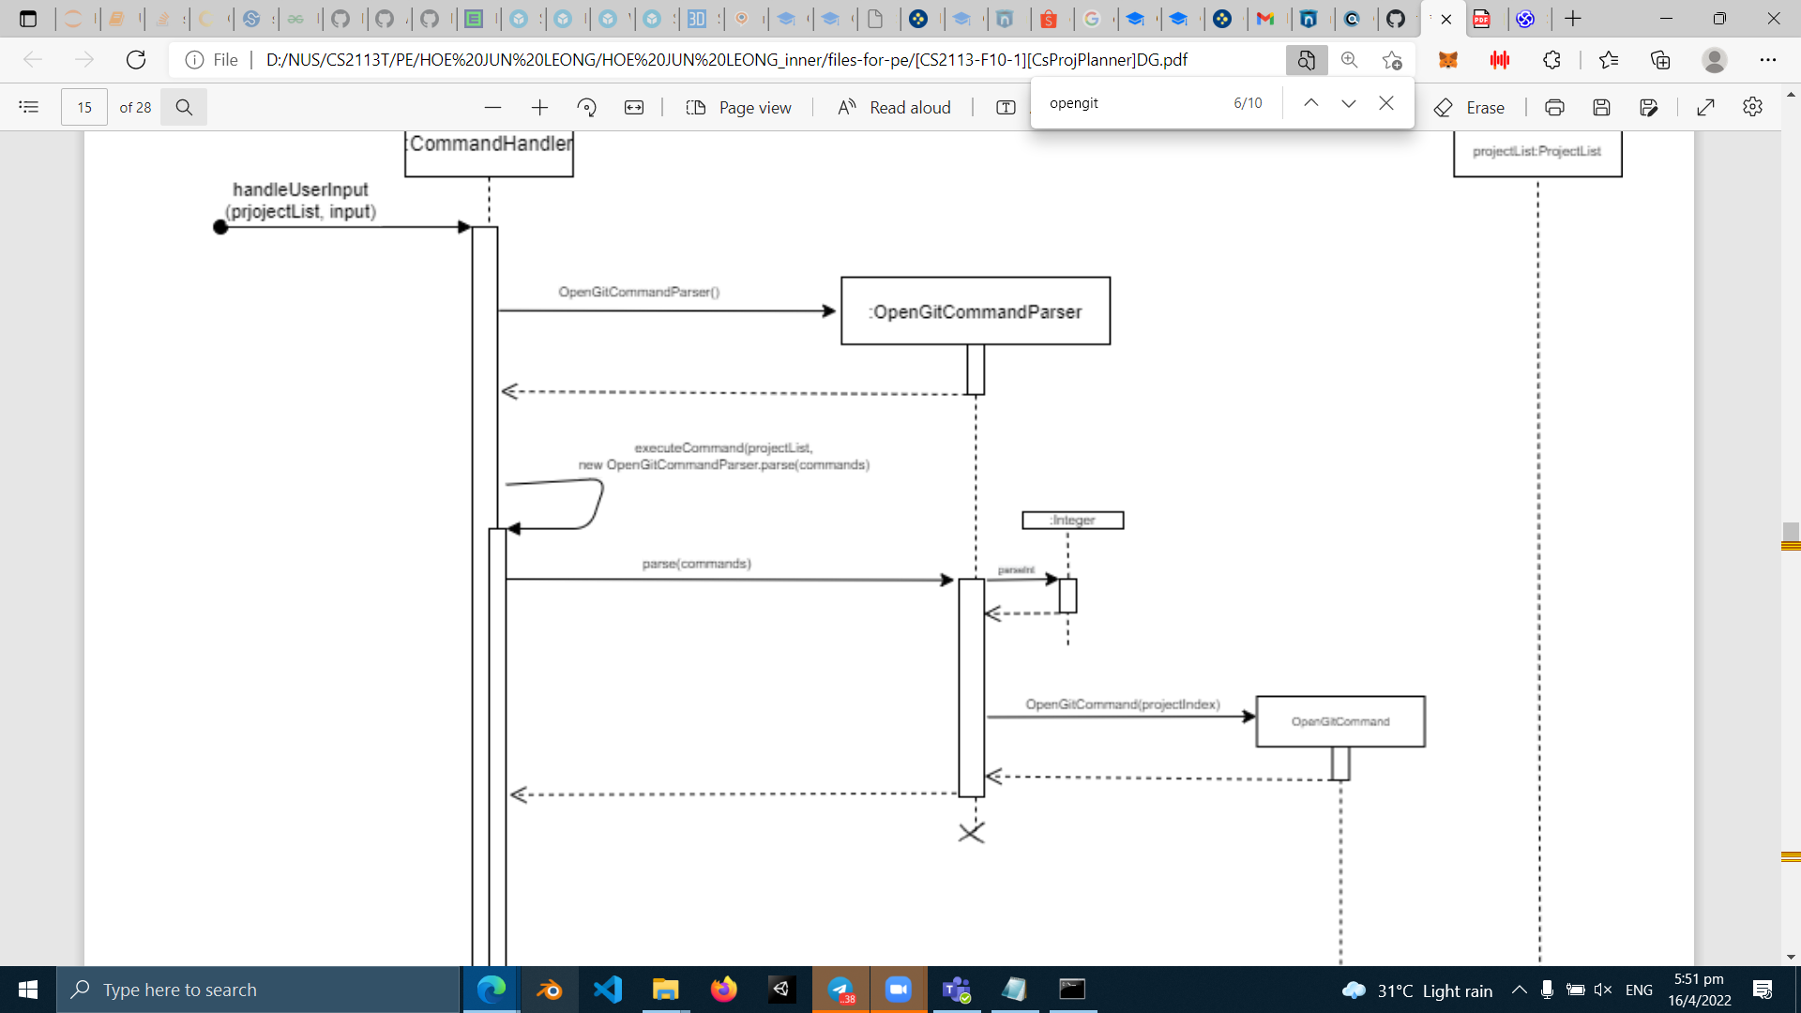Toggle fit to width view
Image resolution: width=1801 pixels, height=1013 pixels.
(x=634, y=107)
